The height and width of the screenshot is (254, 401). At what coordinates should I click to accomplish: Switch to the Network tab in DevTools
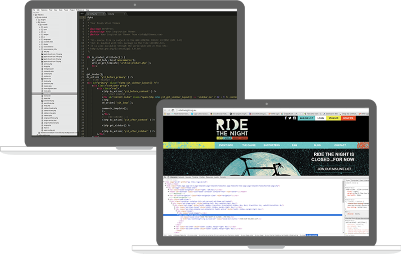tap(181, 177)
